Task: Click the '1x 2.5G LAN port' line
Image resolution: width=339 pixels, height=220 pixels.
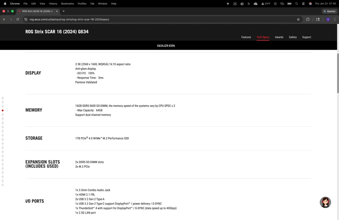Action: pos(85,213)
